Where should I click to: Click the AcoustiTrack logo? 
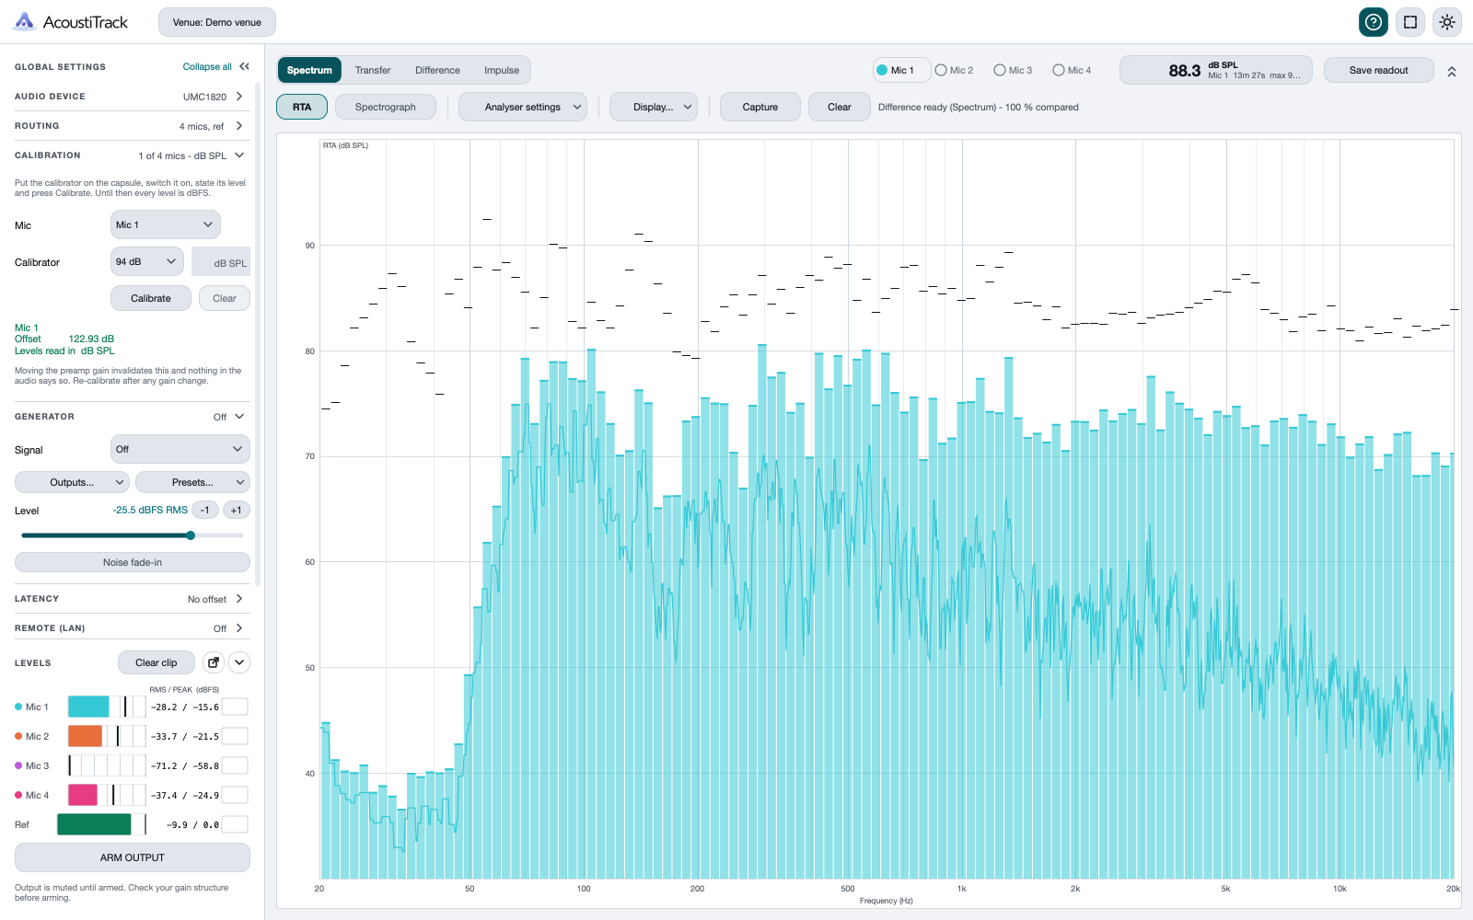(x=72, y=22)
